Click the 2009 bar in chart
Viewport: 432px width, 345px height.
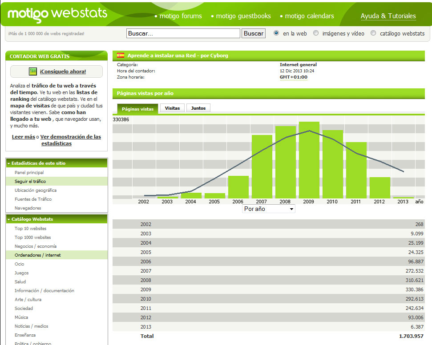pyautogui.click(x=309, y=160)
